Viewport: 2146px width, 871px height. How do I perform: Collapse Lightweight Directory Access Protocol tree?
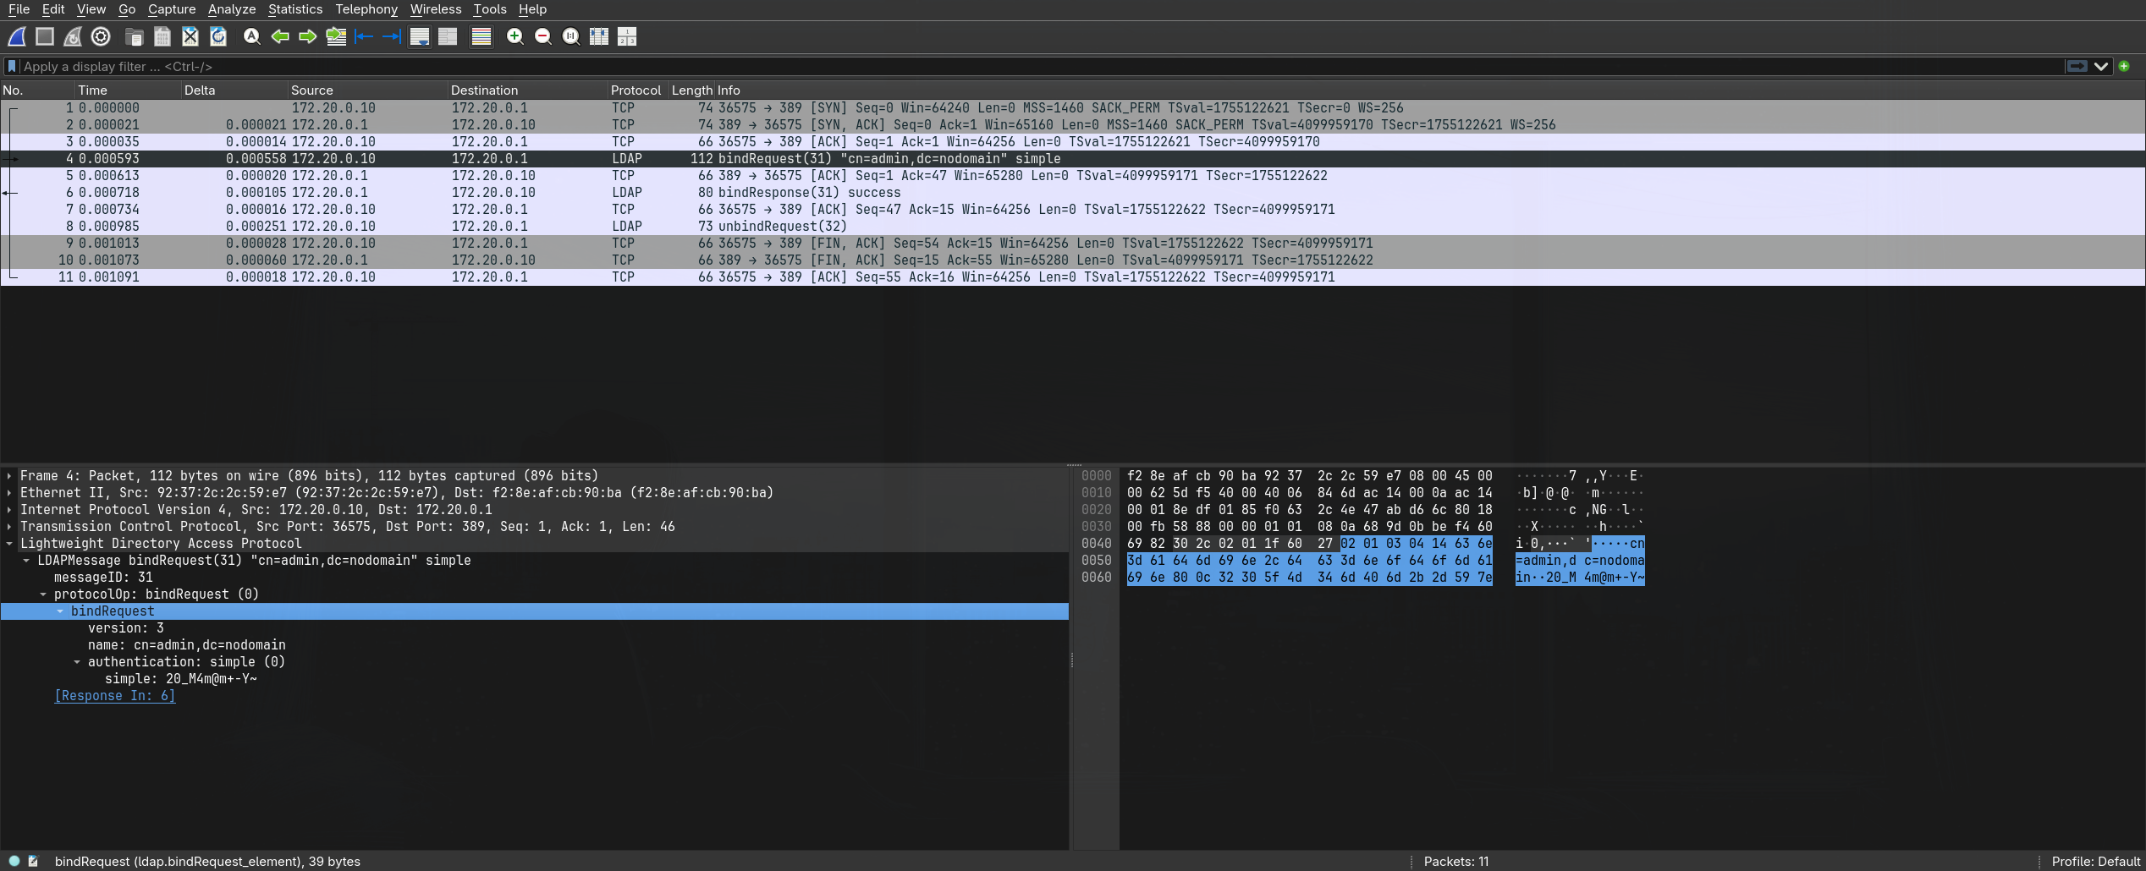point(9,544)
